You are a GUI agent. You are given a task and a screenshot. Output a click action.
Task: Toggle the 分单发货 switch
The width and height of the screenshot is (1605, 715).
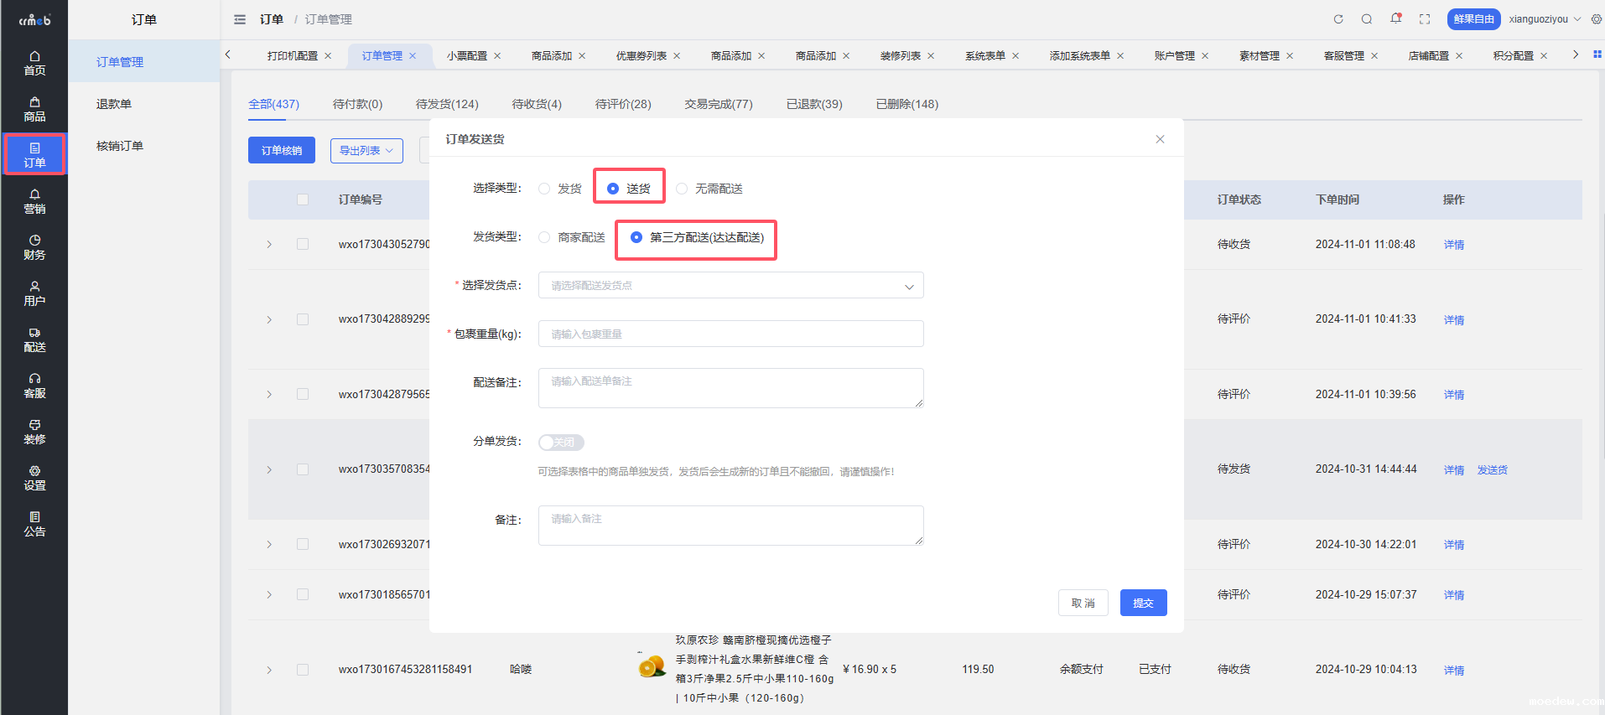pyautogui.click(x=561, y=443)
